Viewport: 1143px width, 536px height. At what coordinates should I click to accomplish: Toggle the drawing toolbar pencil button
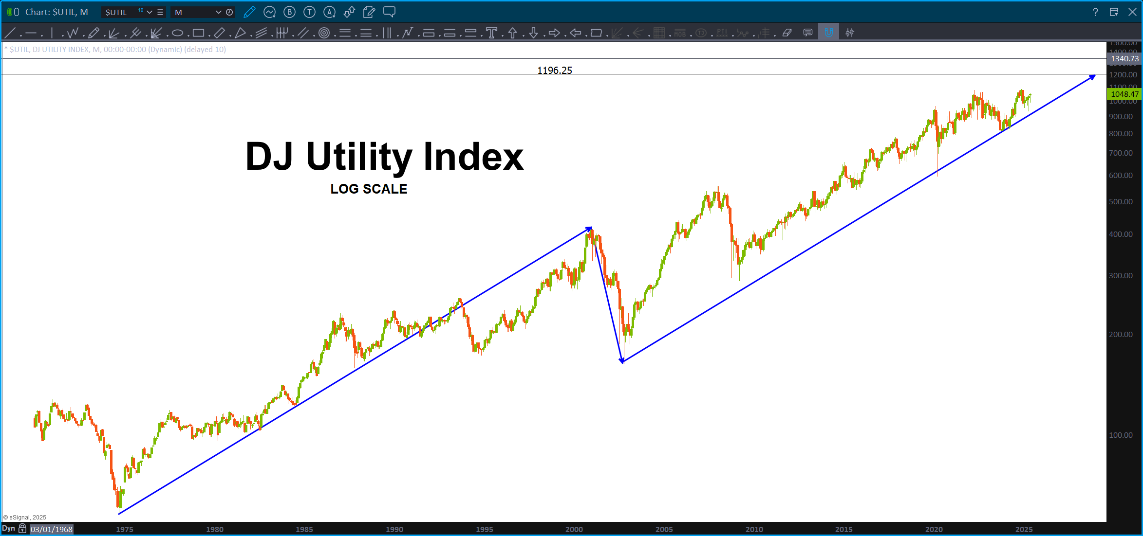pyautogui.click(x=249, y=12)
